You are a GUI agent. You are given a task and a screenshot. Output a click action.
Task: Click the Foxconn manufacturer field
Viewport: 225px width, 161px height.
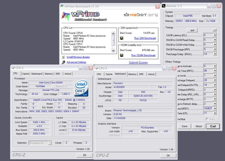click(143, 83)
